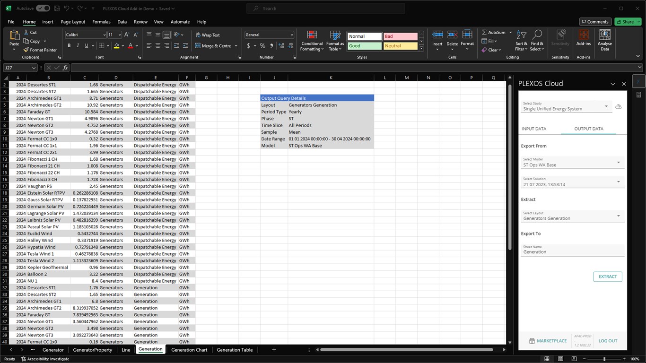646x363 pixels.
Task: Apply comma style number format
Action: coord(271,46)
